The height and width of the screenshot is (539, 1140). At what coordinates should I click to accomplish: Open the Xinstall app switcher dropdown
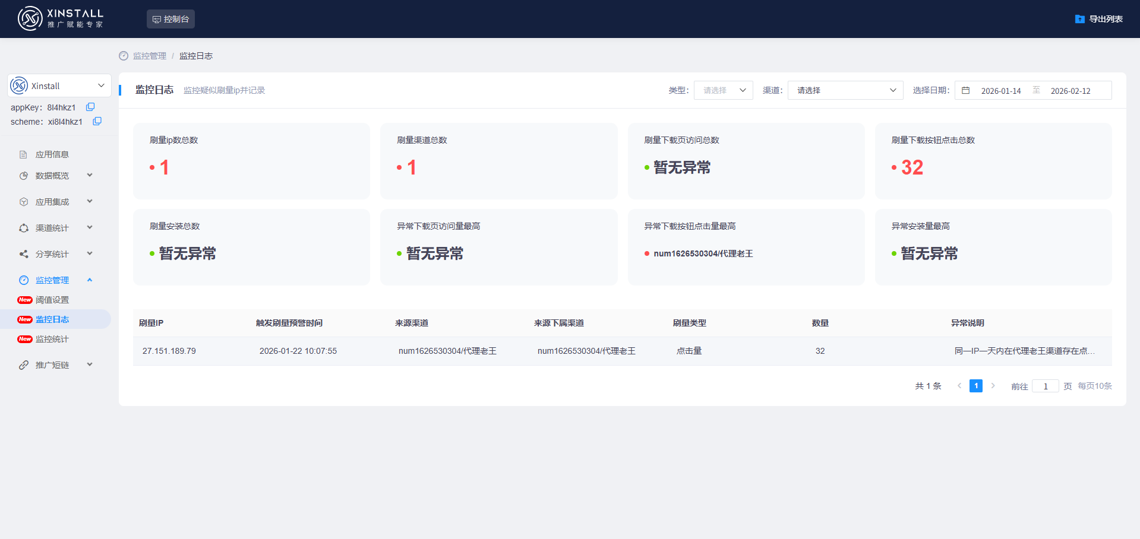(101, 85)
